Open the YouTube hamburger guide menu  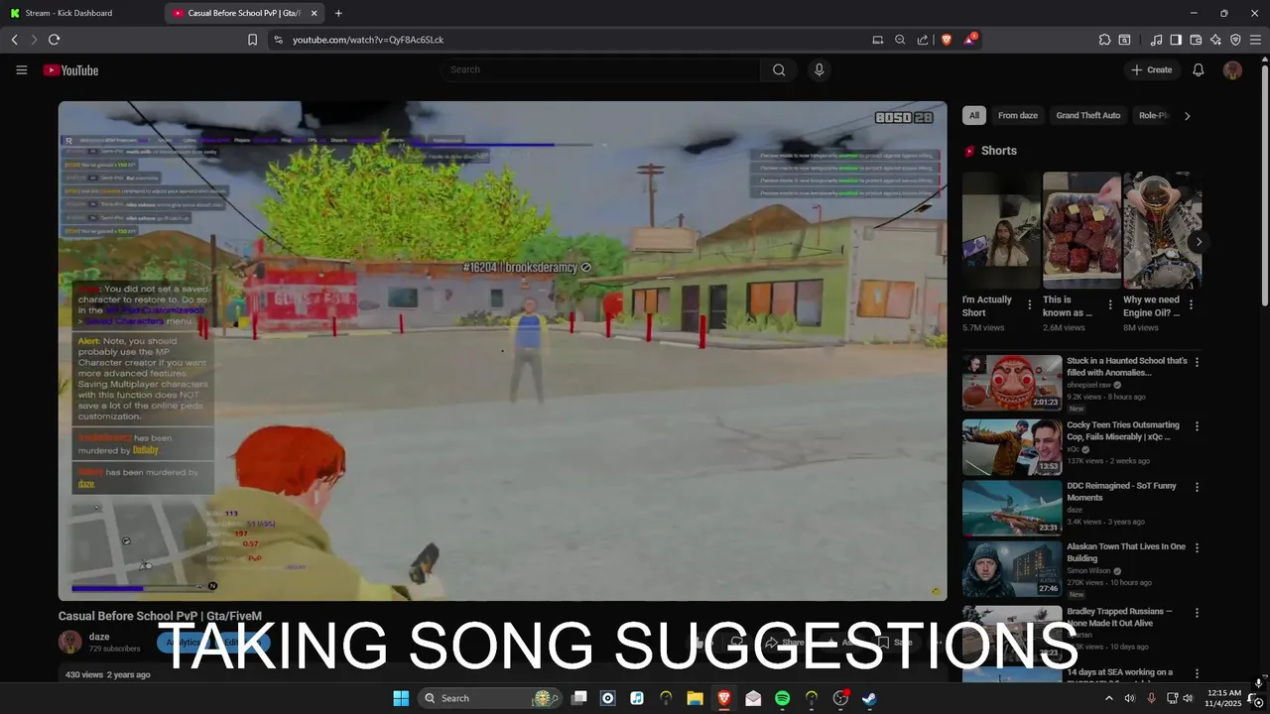coord(21,69)
